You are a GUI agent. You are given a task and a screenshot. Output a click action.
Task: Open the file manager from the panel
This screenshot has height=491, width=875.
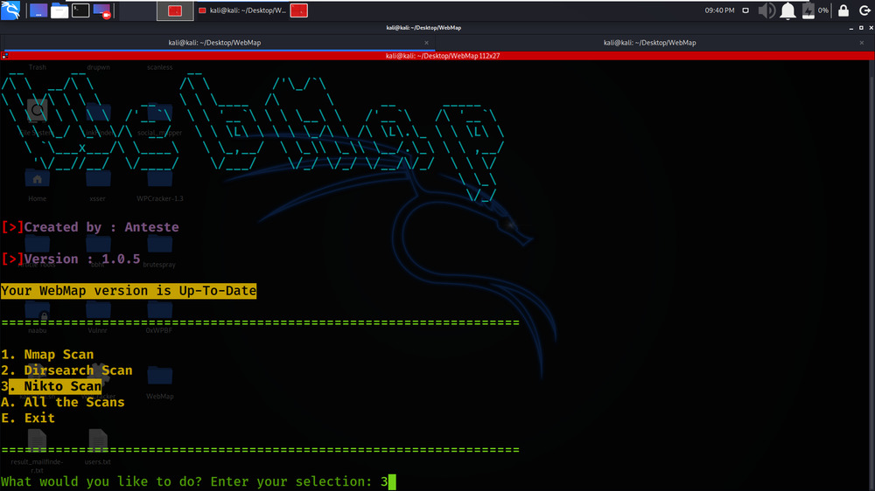click(59, 10)
